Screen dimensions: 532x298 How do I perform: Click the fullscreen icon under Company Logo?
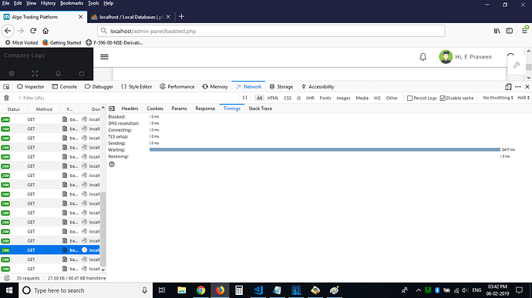[35, 73]
